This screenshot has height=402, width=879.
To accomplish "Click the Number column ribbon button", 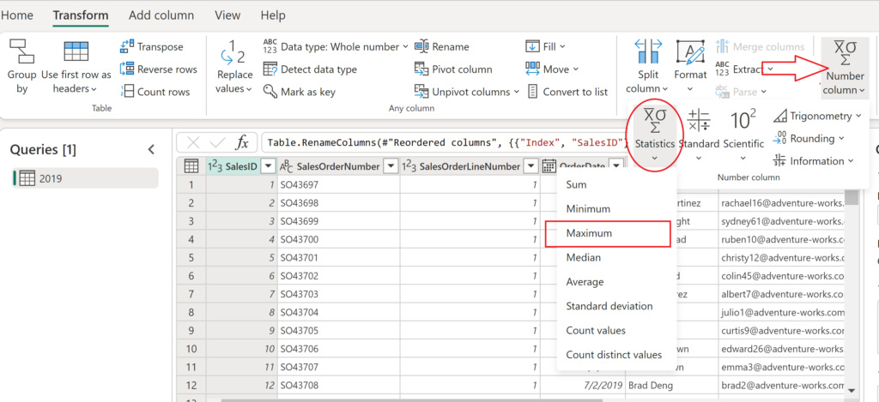I will coord(845,67).
